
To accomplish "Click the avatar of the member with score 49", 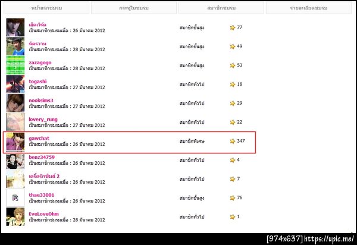I will [x=15, y=46].
